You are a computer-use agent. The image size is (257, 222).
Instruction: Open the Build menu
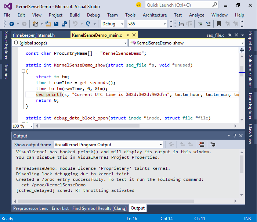(75, 15)
